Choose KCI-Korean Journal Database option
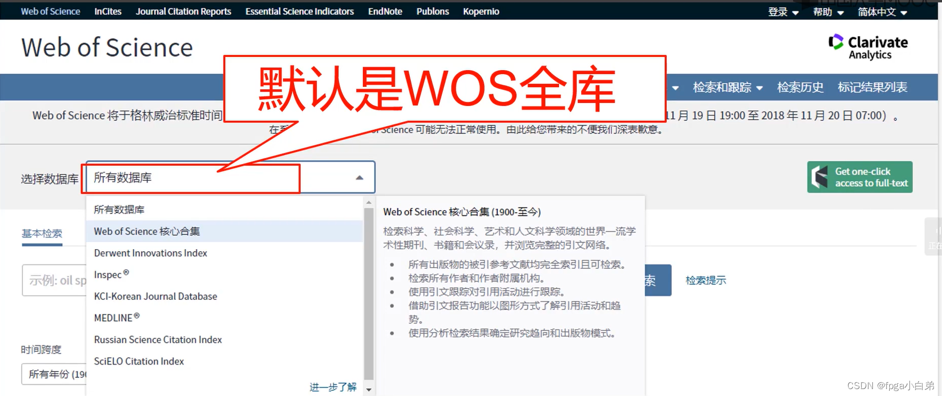The image size is (942, 396). 225,296
